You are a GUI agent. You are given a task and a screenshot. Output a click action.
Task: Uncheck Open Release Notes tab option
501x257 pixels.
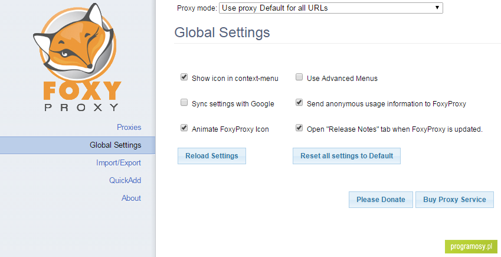click(x=299, y=128)
